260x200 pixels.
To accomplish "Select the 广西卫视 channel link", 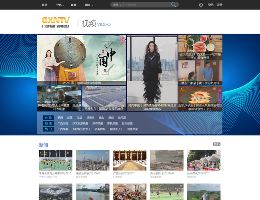I will pyautogui.click(x=62, y=124).
